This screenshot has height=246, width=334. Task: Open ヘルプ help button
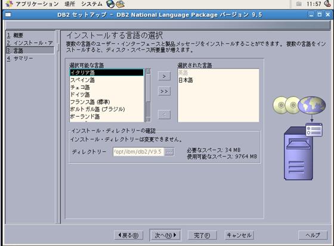click(x=313, y=235)
